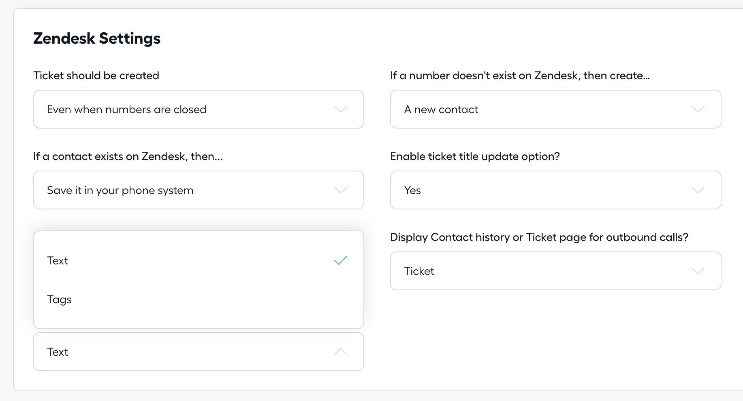This screenshot has width=743, height=401.
Task: Click the 'Display Contact history or Ticket page' label
Action: click(x=539, y=237)
